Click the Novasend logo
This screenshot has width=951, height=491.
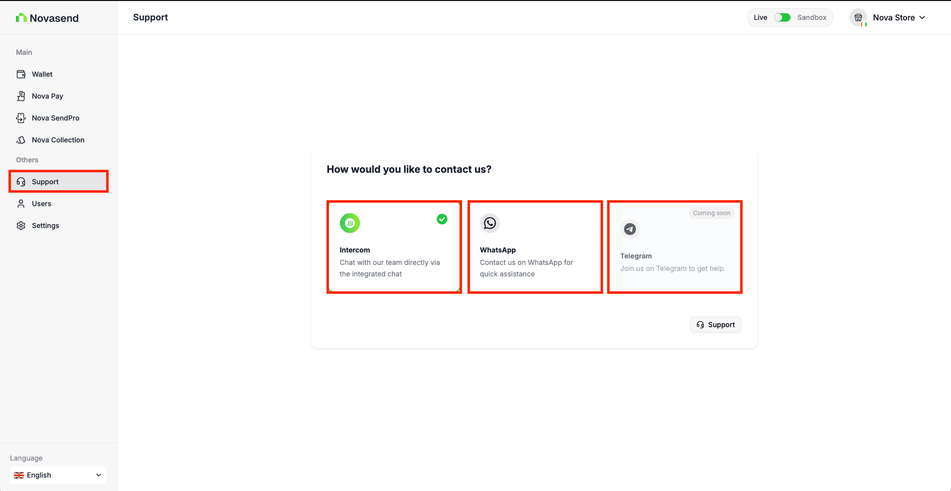[47, 18]
